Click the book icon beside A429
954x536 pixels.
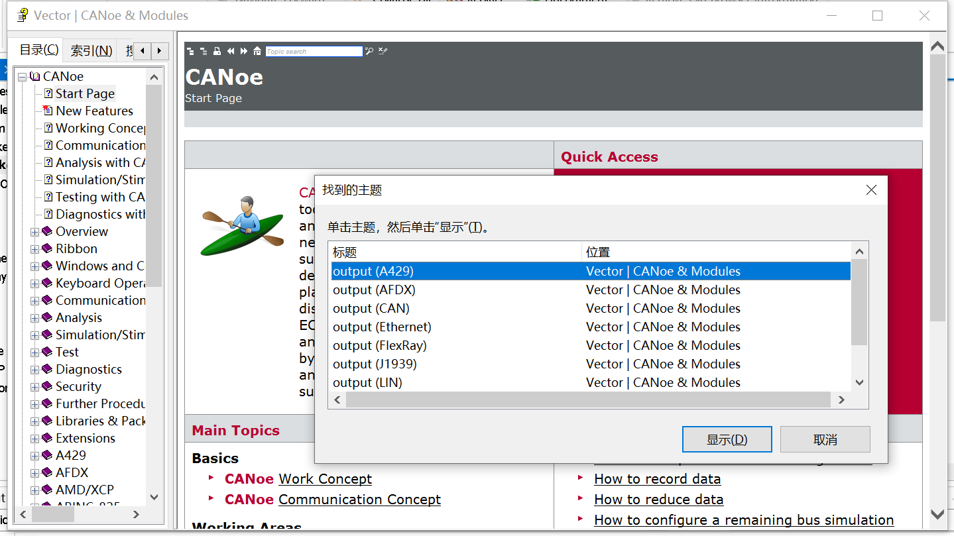coord(47,455)
